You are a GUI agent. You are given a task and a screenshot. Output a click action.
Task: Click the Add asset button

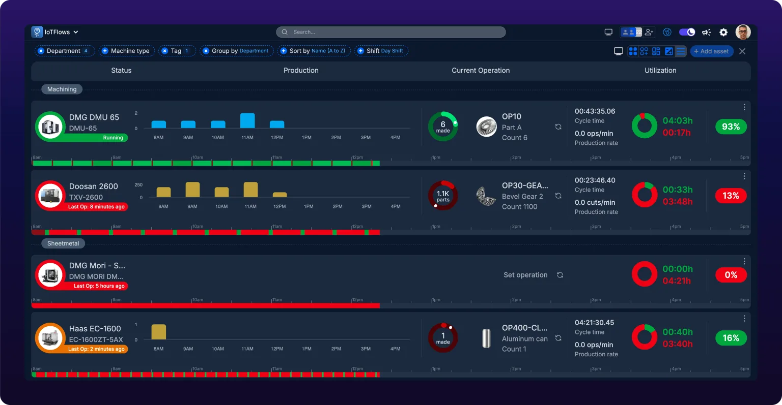tap(711, 51)
